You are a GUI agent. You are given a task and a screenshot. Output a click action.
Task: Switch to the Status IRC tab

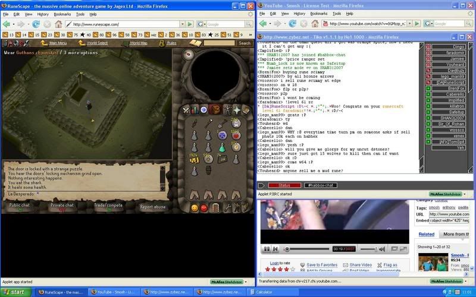pos(284,185)
